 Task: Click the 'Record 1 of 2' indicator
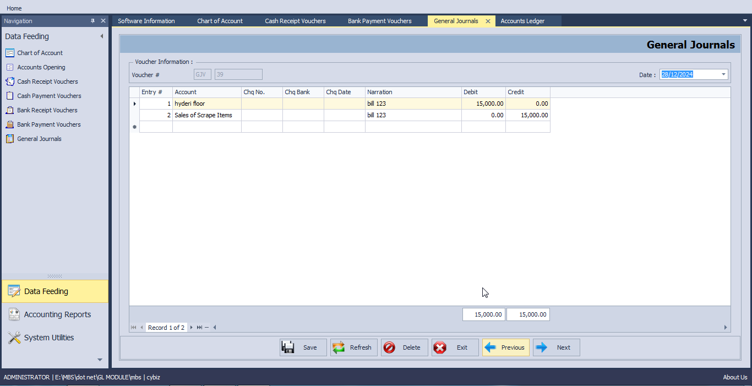pyautogui.click(x=166, y=328)
